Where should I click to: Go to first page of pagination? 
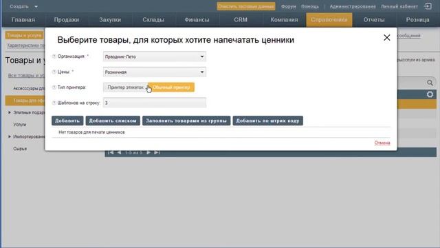click(111, 152)
